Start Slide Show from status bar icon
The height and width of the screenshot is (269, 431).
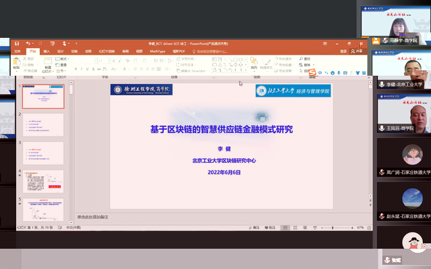click(x=315, y=228)
